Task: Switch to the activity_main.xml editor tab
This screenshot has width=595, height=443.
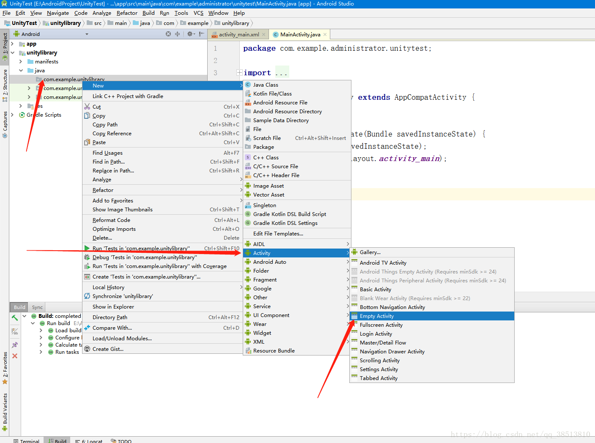Action: [239, 35]
